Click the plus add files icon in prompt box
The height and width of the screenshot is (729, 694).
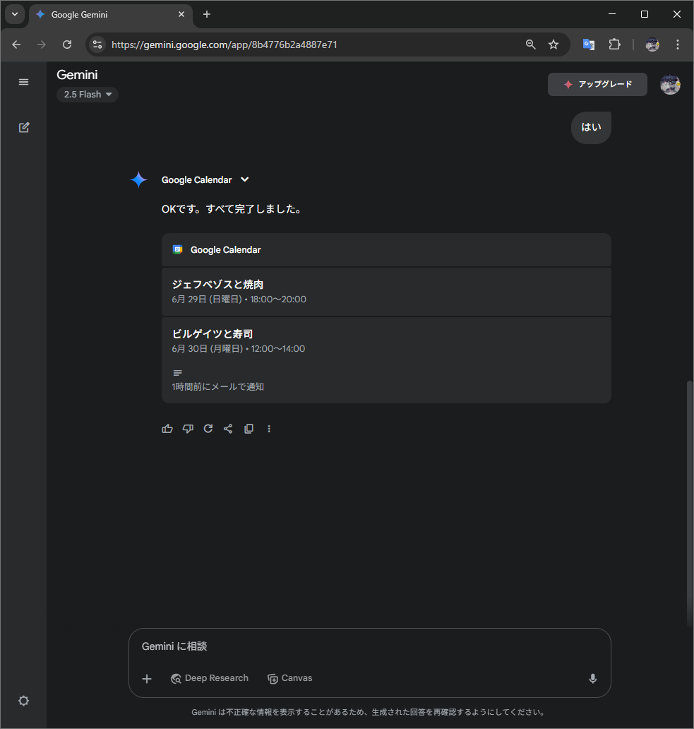(x=147, y=679)
